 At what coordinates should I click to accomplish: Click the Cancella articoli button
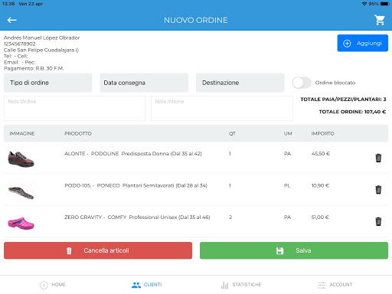[98, 250]
